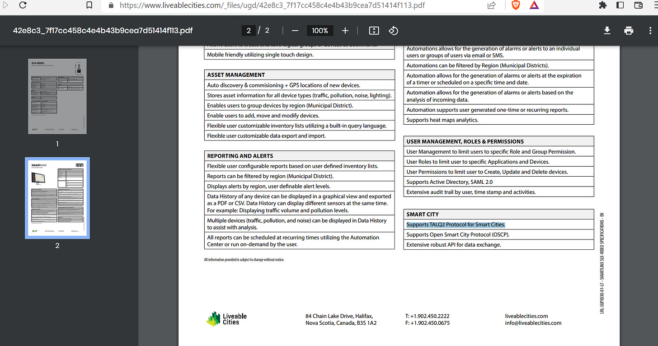Click the Supports Active Directory, SAML 2.0 row
The width and height of the screenshot is (658, 346).
(x=498, y=182)
